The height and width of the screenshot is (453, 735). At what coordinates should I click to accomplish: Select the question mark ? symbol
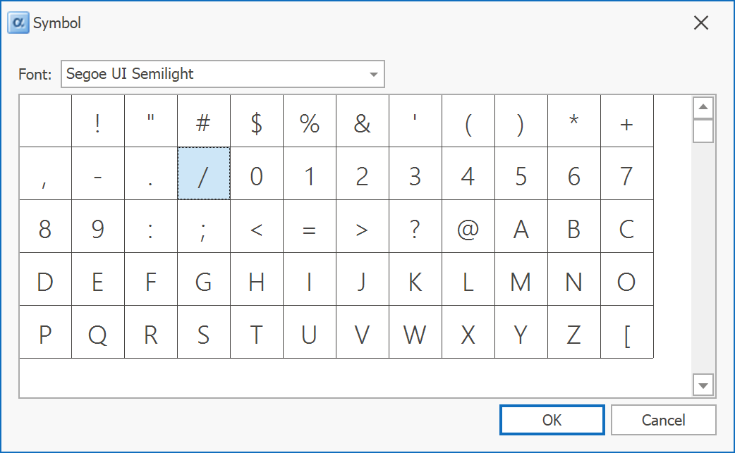coord(415,227)
